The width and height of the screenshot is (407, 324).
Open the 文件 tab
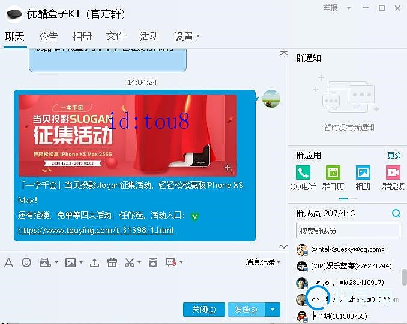tap(115, 37)
